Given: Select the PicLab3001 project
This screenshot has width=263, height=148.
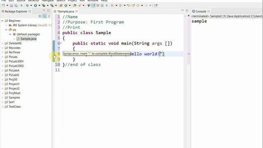Looking at the screenshot, I should coord(16,61).
